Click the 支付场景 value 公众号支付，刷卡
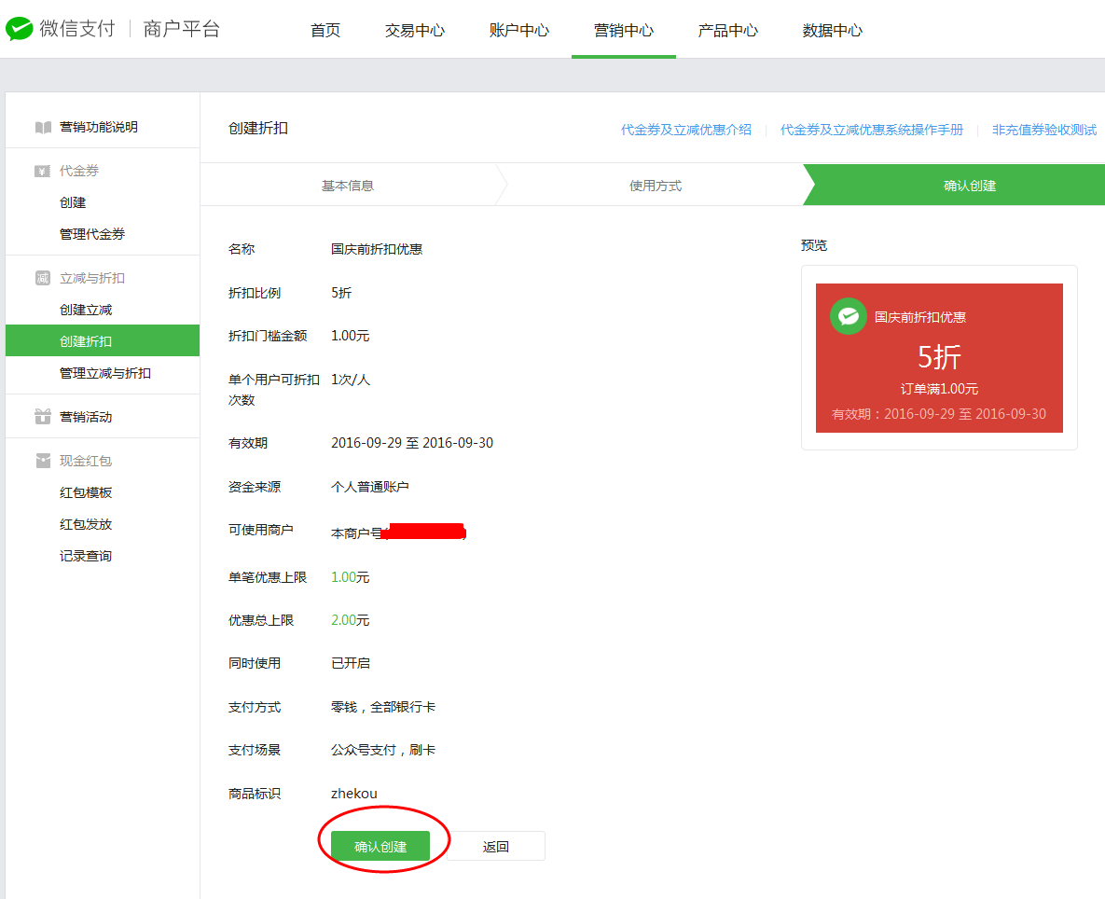The height and width of the screenshot is (899, 1105). click(383, 751)
